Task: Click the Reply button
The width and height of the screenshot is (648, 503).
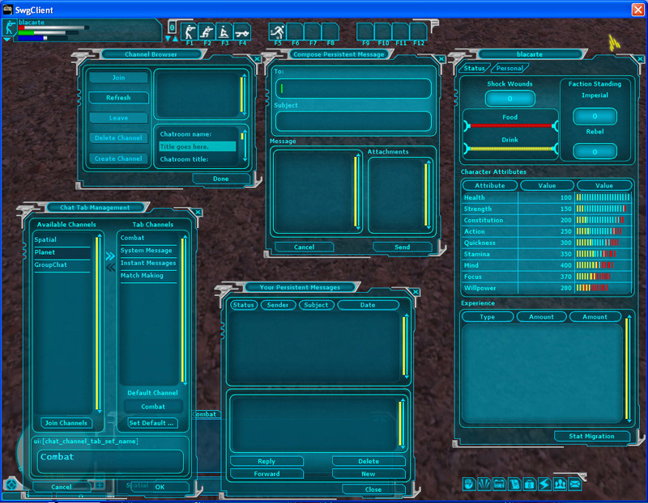Action: click(266, 461)
